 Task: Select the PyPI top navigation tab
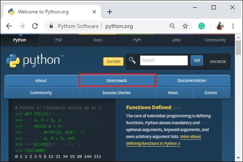click(x=137, y=40)
